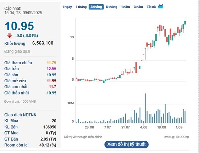Image resolution: width=199 pixels, height=153 pixels.
Task: Click the Khối lượng volume figure 6,563,100
Action: pos(43,43)
